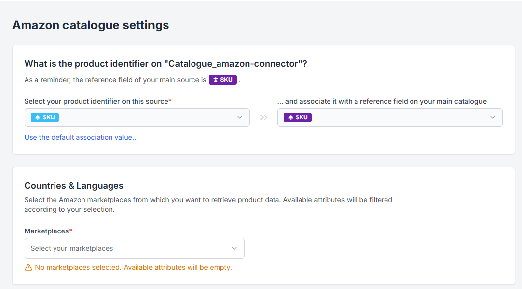Screen dimensions: 522x289
Task: Click the chevron of marketplaces dropdown
Action: pos(234,248)
